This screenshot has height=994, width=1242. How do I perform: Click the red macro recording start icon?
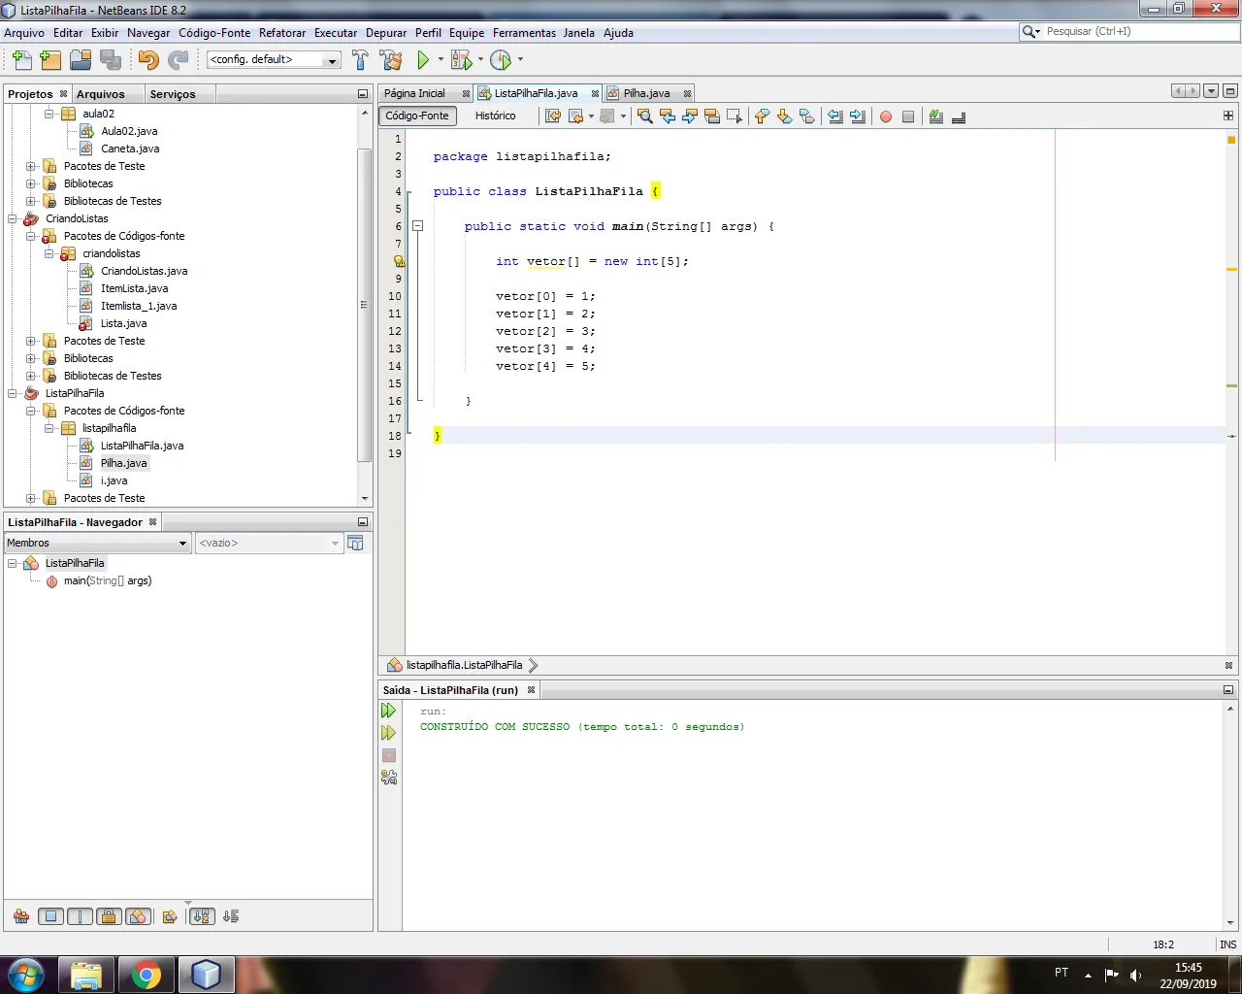[886, 116]
